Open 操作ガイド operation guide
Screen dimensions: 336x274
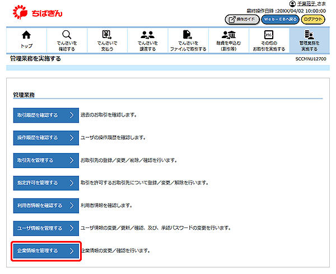(242, 20)
